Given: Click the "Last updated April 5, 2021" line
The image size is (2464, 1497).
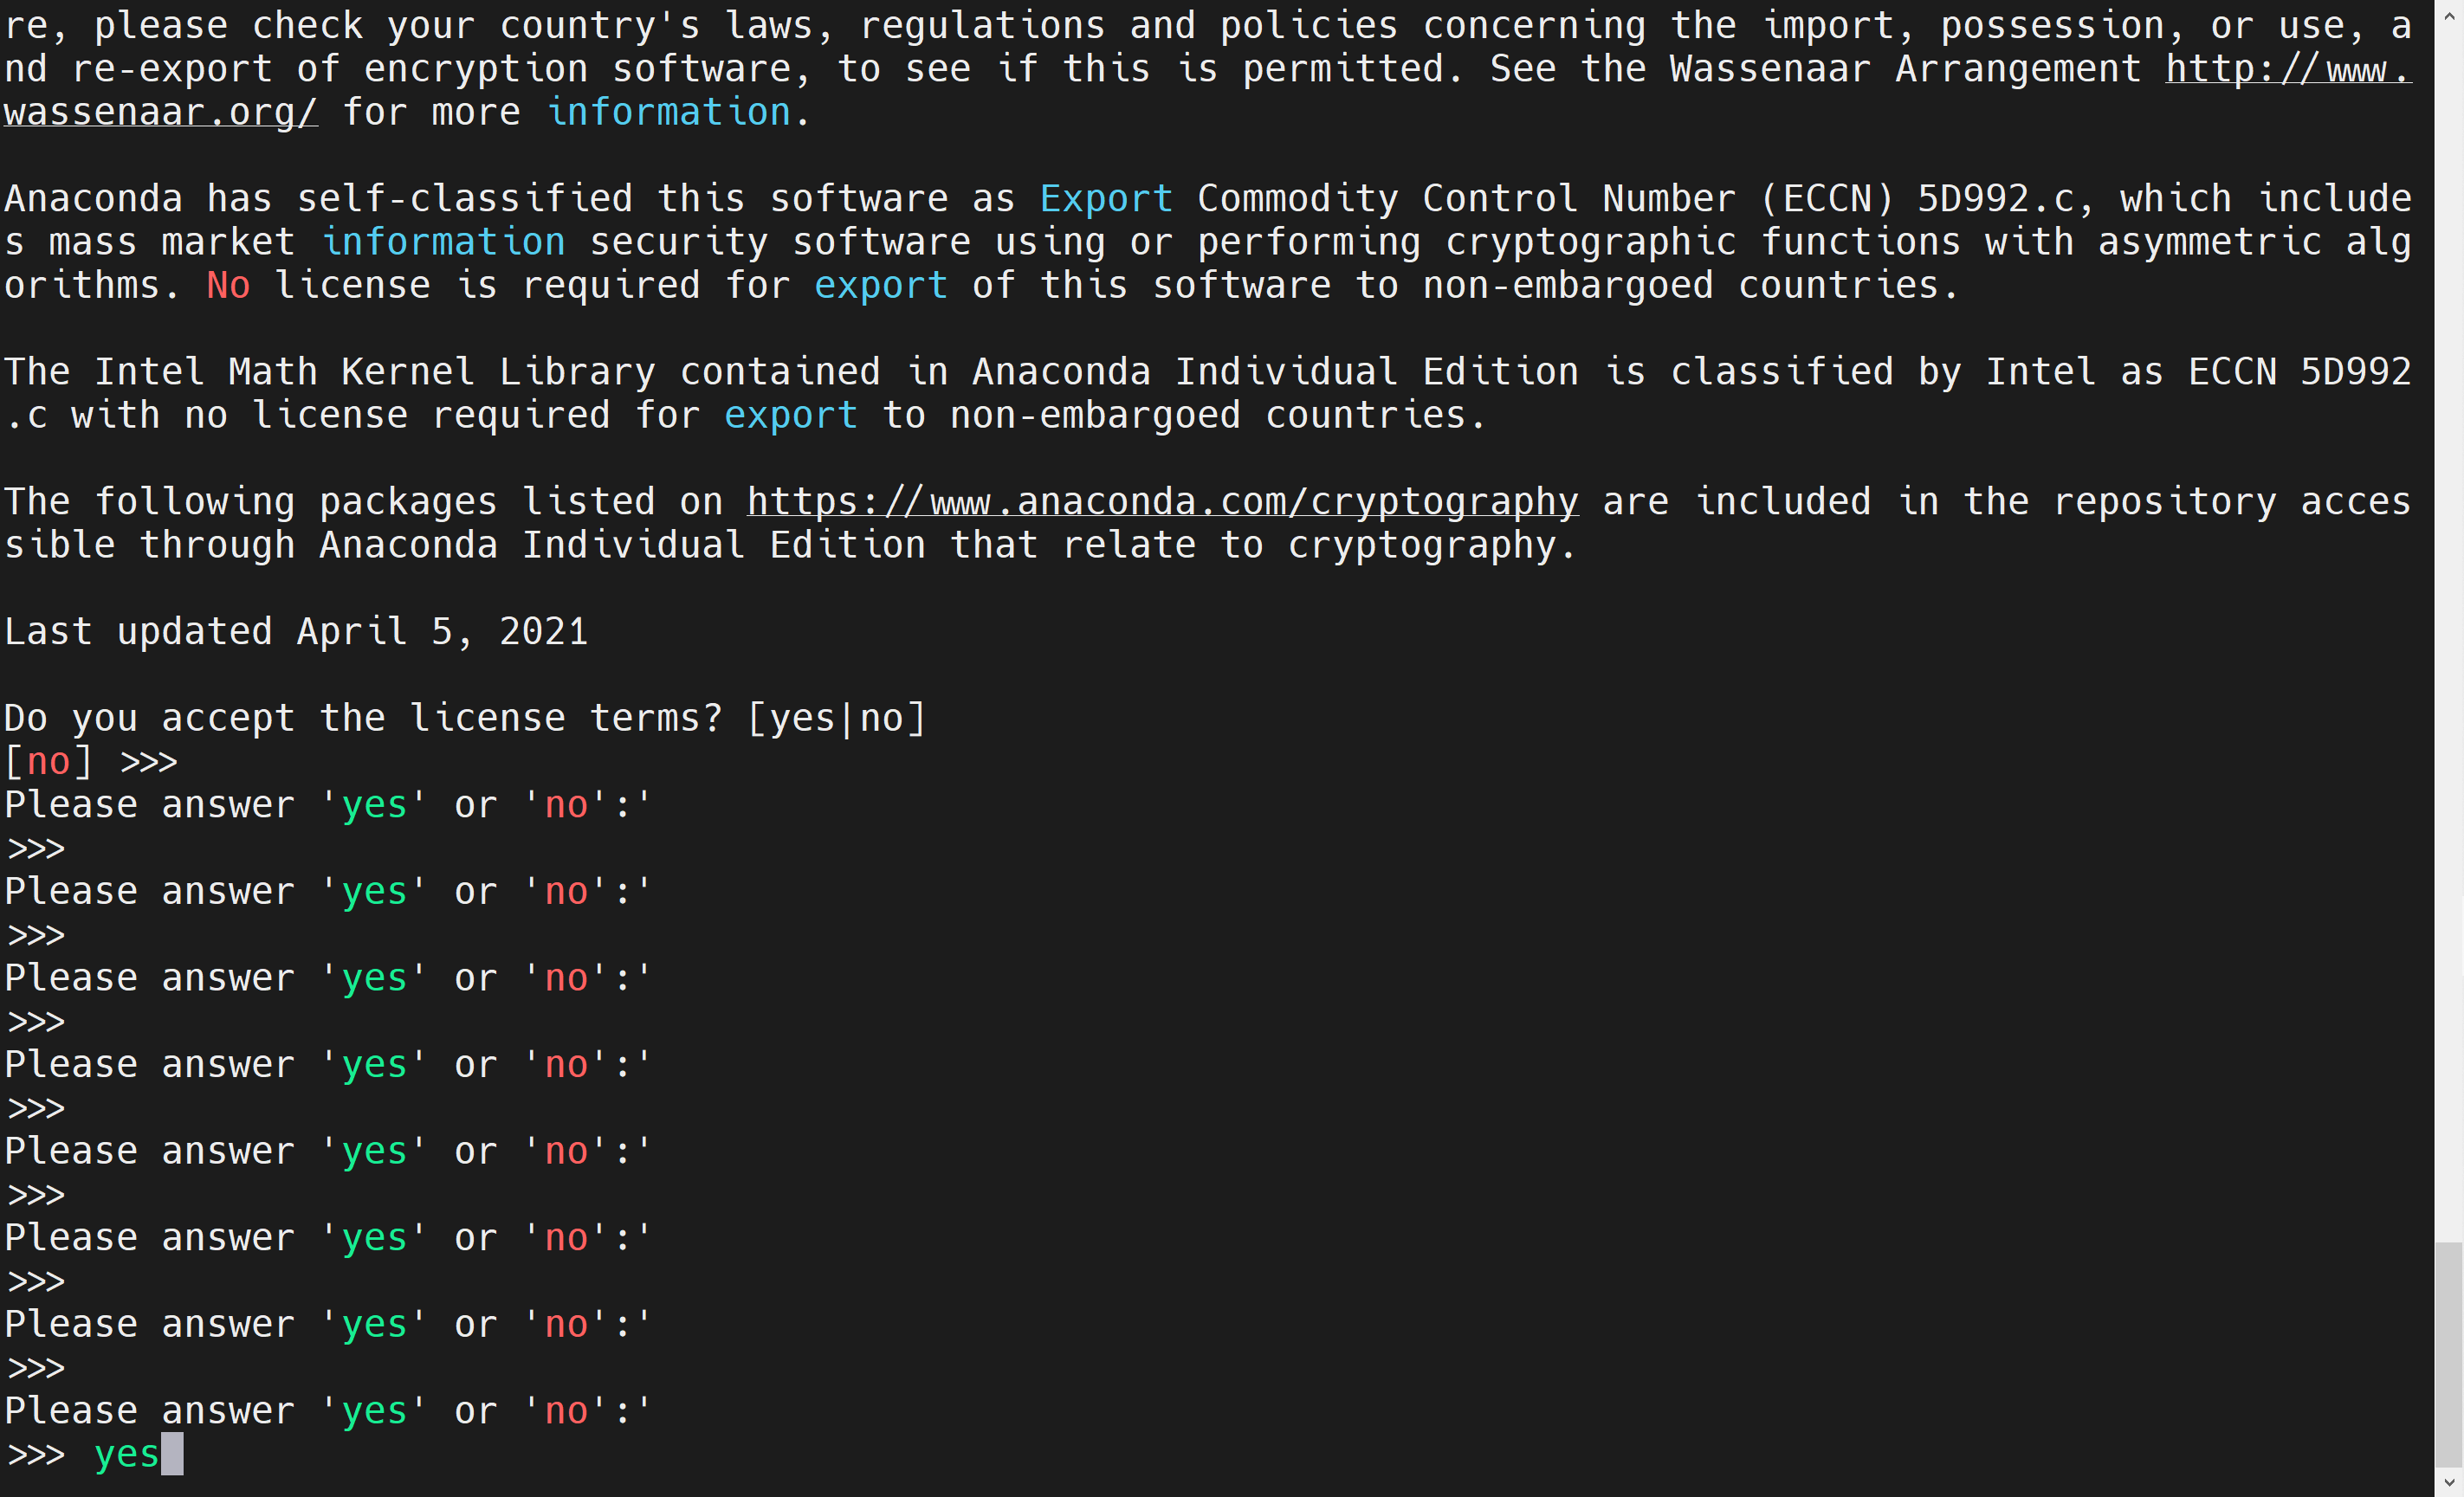Looking at the screenshot, I should pyautogui.click(x=296, y=632).
